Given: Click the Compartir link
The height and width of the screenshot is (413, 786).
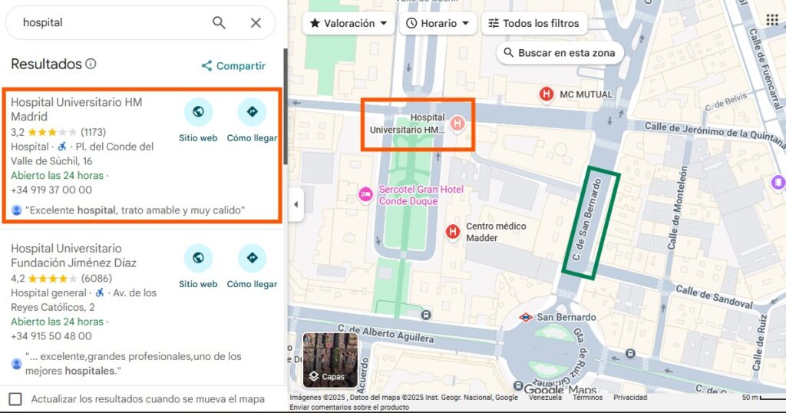Looking at the screenshot, I should point(233,66).
